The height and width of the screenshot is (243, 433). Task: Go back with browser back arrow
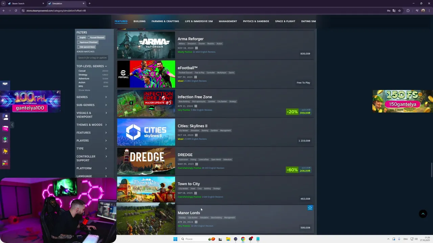point(4,10)
